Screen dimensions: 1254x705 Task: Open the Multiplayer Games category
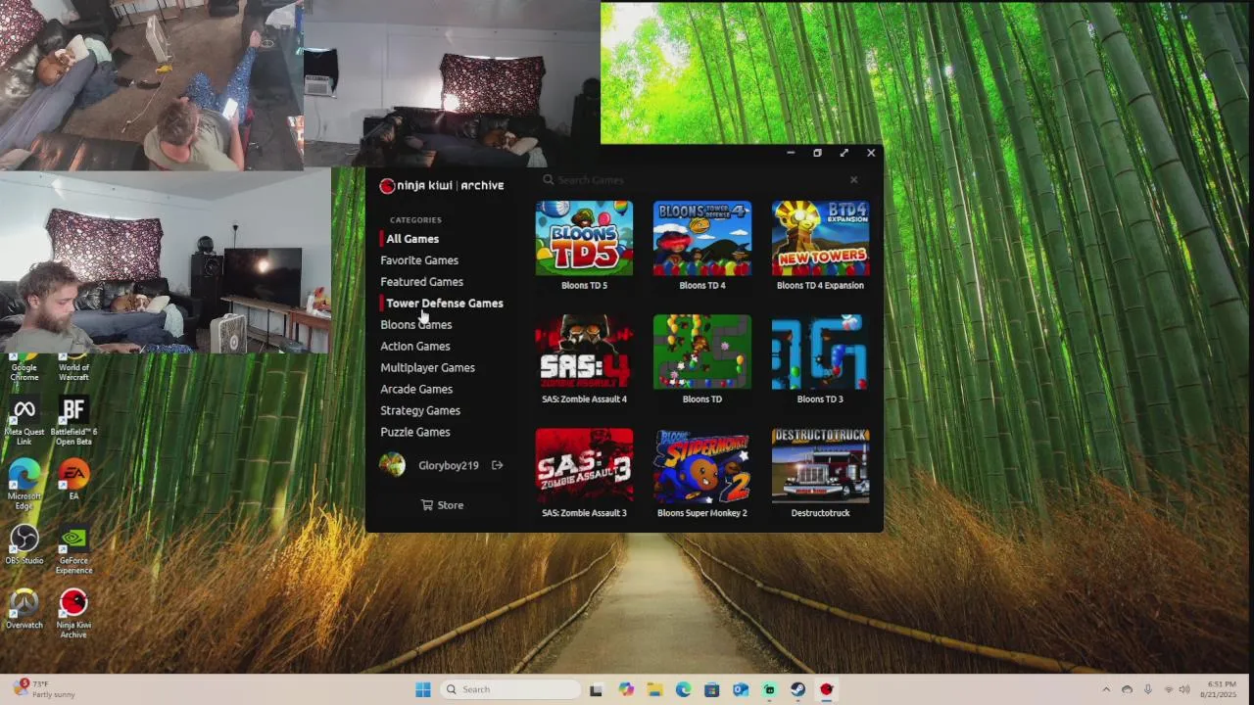427,368
